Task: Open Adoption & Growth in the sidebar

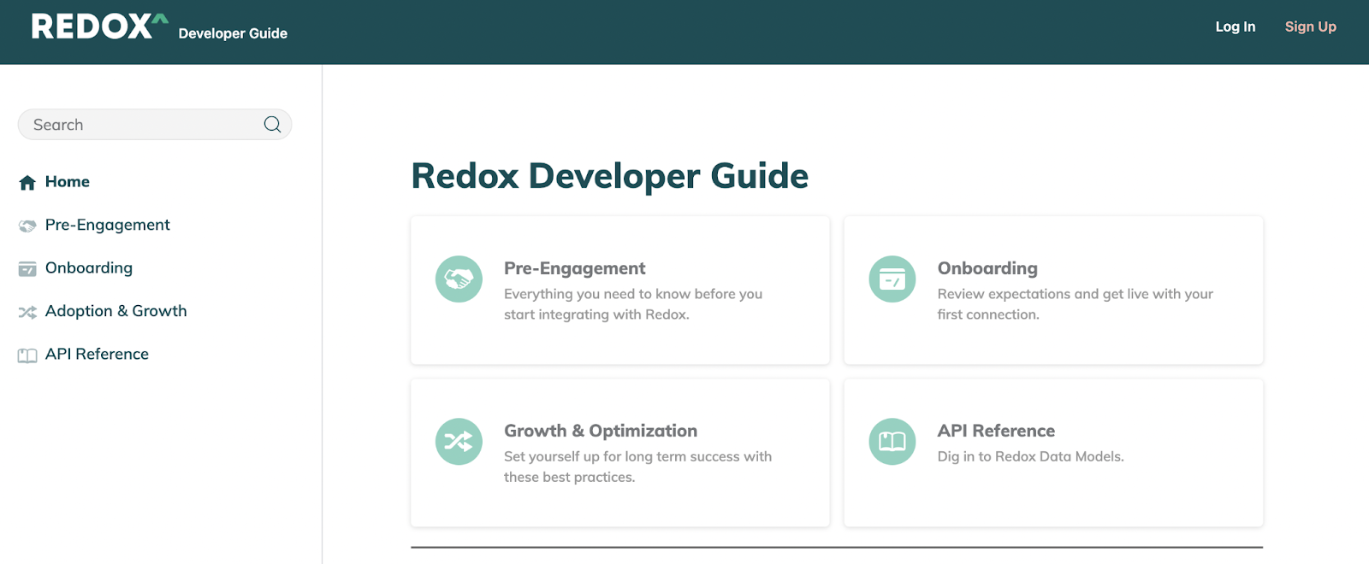Action: point(116,311)
